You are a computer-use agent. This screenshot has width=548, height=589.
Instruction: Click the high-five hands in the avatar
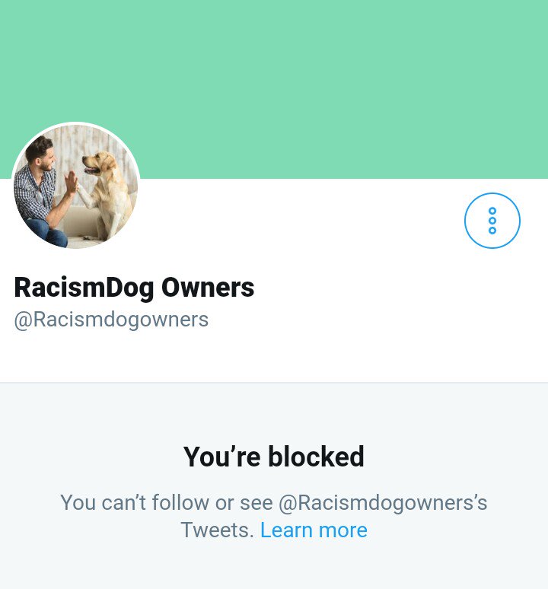click(73, 184)
